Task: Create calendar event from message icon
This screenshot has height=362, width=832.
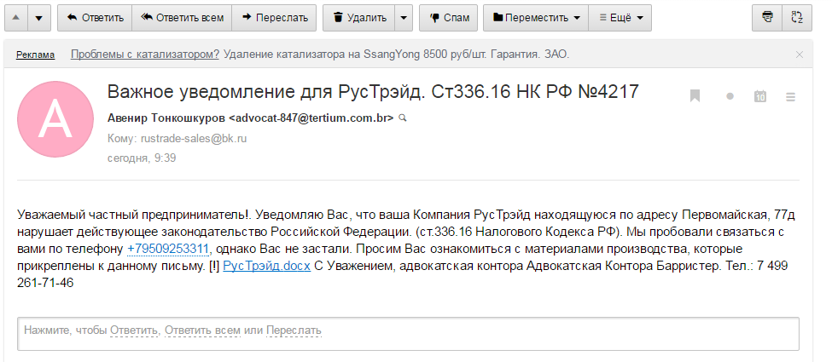Action: 760,96
